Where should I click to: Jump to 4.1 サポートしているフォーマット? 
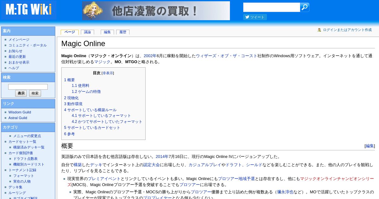pos(101,116)
